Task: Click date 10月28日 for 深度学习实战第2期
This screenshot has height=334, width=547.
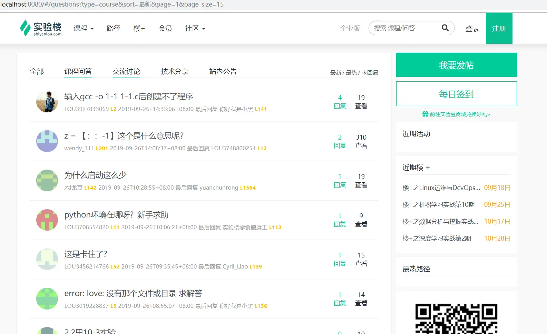Action: pos(497,238)
